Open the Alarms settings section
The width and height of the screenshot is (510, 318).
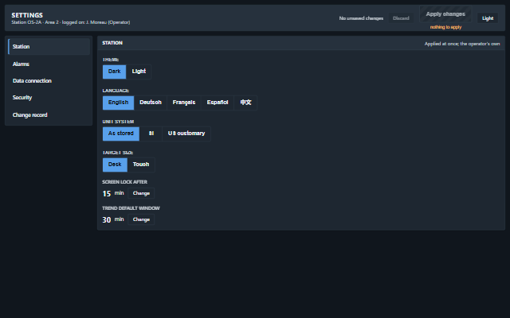(49, 64)
